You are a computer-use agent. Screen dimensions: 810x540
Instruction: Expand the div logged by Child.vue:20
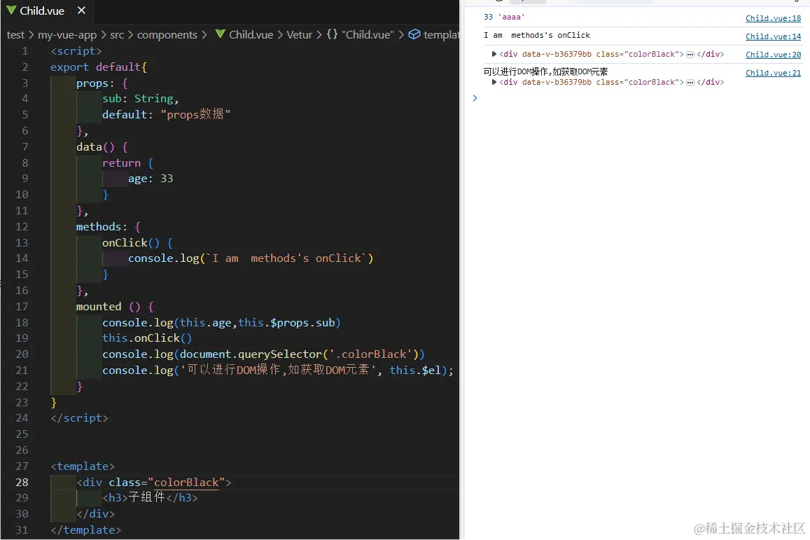tap(494, 54)
